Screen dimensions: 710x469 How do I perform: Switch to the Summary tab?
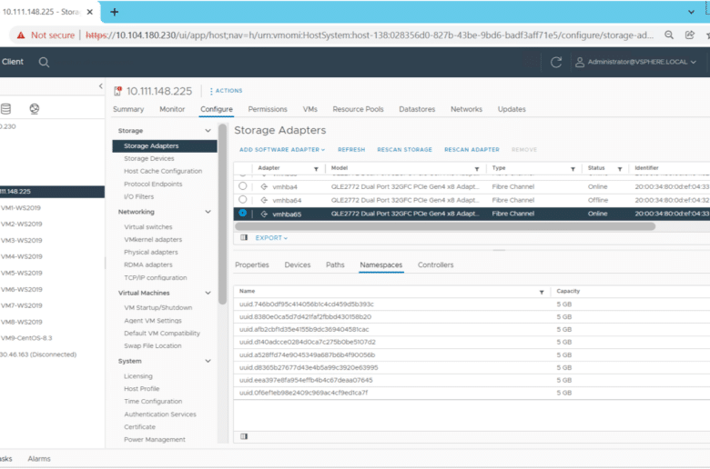point(128,109)
